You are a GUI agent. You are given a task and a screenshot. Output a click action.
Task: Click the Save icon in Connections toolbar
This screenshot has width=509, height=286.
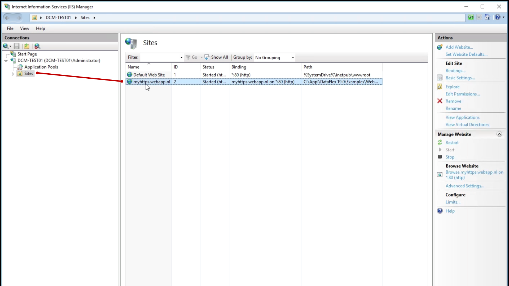pos(16,46)
